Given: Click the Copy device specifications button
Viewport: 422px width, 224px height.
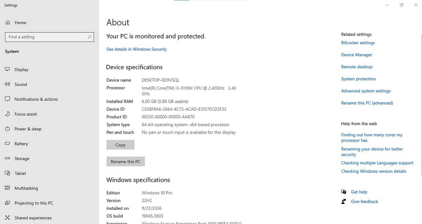Looking at the screenshot, I should (120, 145).
